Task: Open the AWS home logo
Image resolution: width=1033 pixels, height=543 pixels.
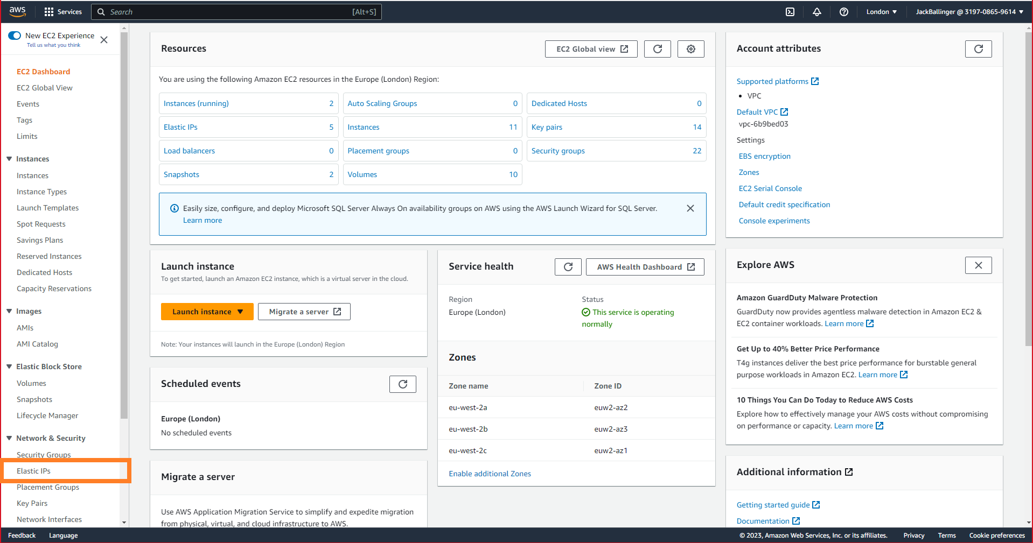Action: coord(17,11)
